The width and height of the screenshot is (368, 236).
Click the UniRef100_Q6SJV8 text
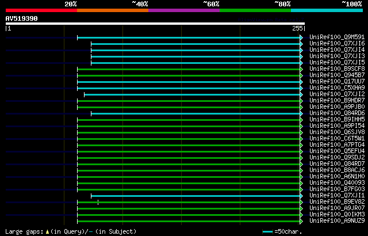(x=337, y=132)
